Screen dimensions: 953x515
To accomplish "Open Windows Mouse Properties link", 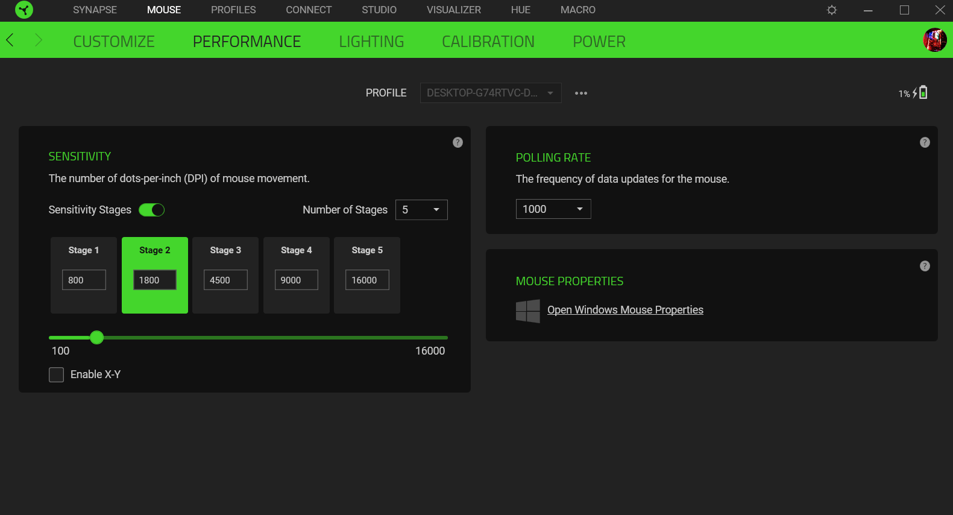I will 625,310.
